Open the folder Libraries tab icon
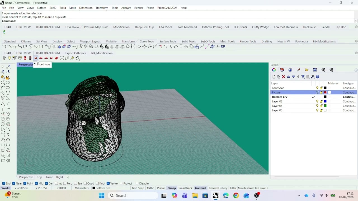Viewport: 358px width, 201px height. pos(307,70)
